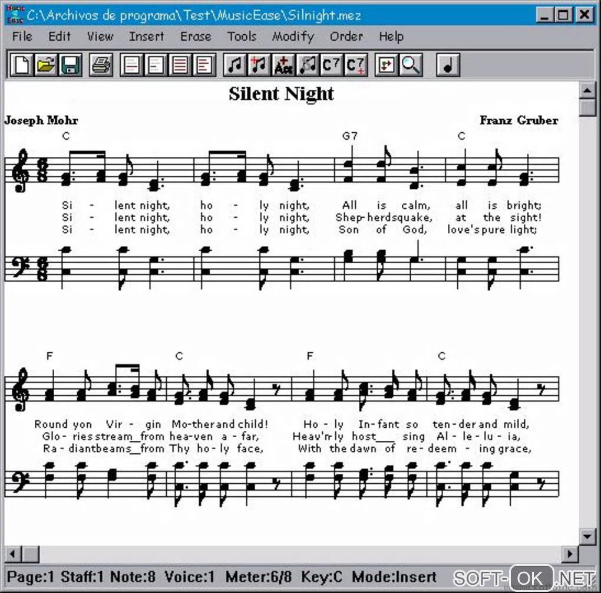Click the C7 plus add chord icon
The width and height of the screenshot is (601, 593).
point(356,65)
